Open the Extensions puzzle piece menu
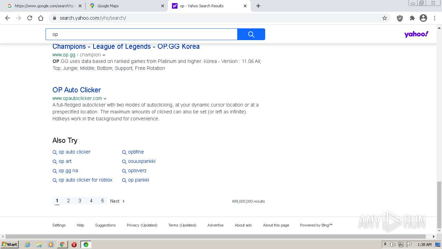The image size is (442, 249). pyautogui.click(x=412, y=18)
